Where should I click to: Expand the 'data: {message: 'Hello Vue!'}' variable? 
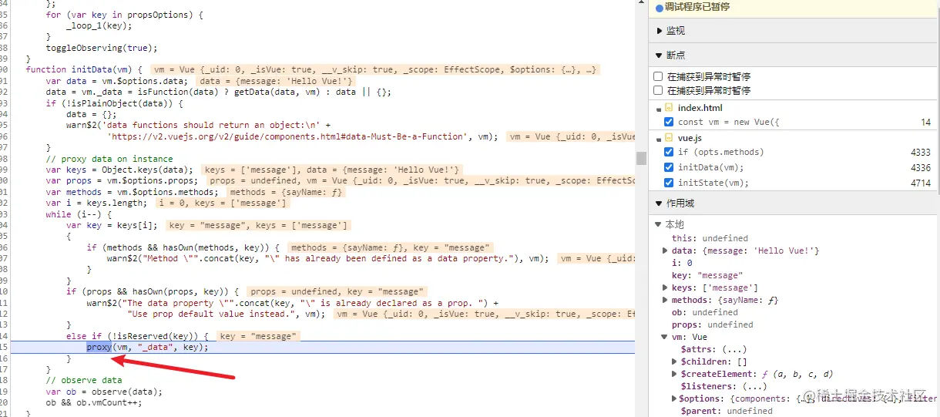666,251
